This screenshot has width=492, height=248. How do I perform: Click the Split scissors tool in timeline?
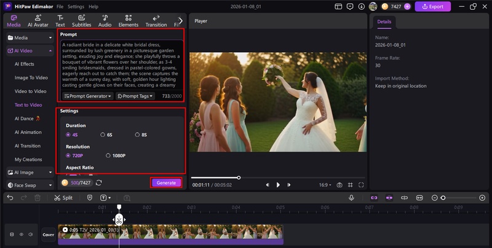pos(63,198)
